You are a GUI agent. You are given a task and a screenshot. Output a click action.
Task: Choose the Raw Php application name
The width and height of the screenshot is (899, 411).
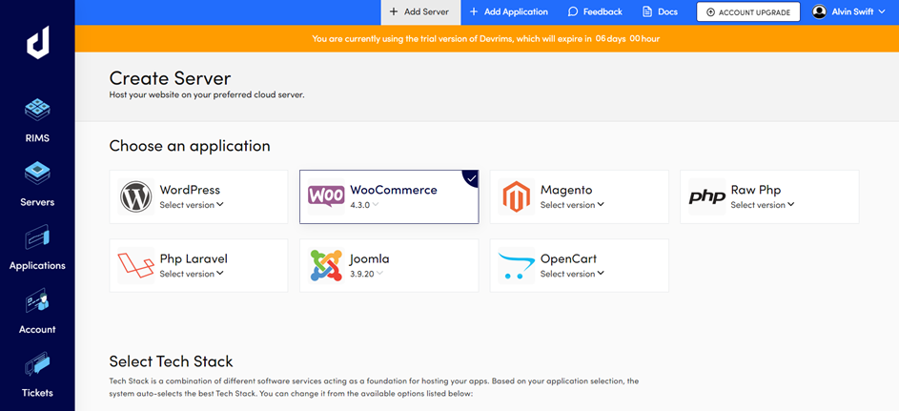(x=756, y=190)
